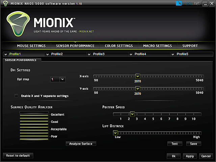Enable X and Y separate settings checkbox
The width and height of the screenshot is (216, 162).
point(16,96)
